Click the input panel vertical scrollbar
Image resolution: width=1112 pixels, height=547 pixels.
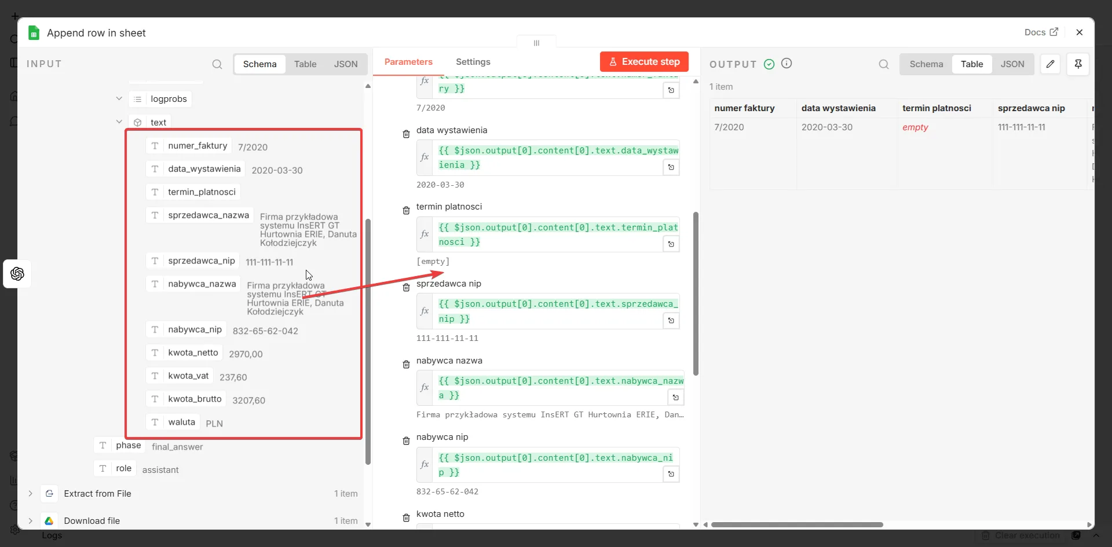tap(368, 342)
